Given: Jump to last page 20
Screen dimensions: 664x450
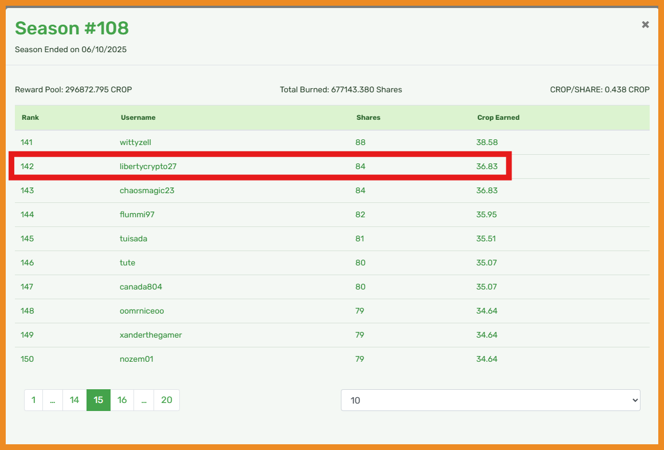Looking at the screenshot, I should [166, 400].
